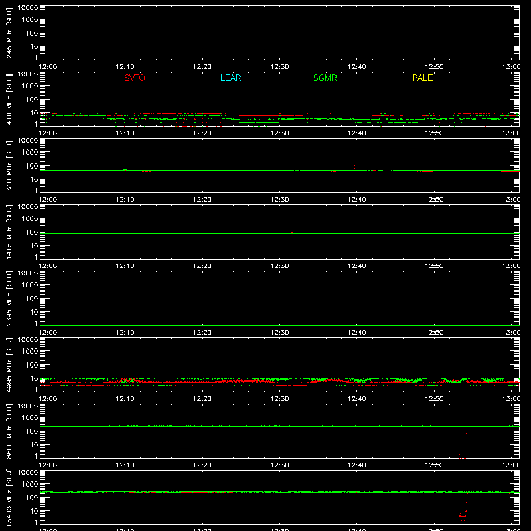Select the 2695 MHz [SFU] axis title
This screenshot has width=531, height=531.
(9, 298)
